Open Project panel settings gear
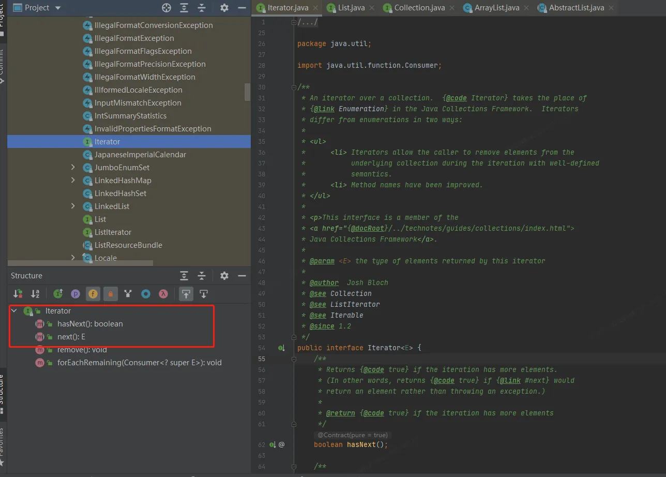This screenshot has height=477, width=666. coord(224,8)
